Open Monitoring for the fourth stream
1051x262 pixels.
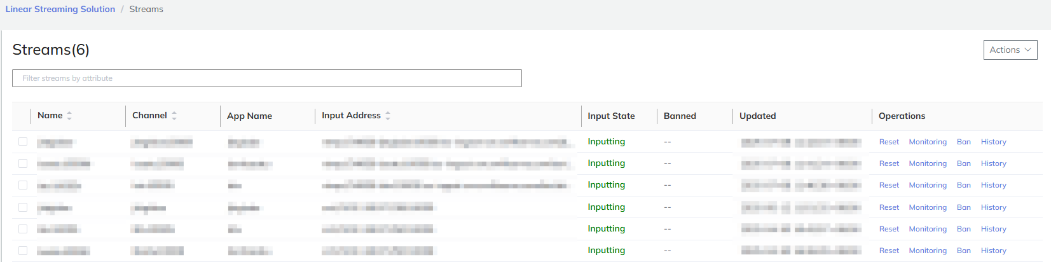click(x=928, y=207)
